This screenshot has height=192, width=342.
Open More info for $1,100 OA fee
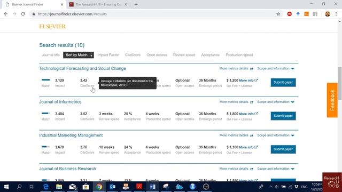(x=248, y=147)
